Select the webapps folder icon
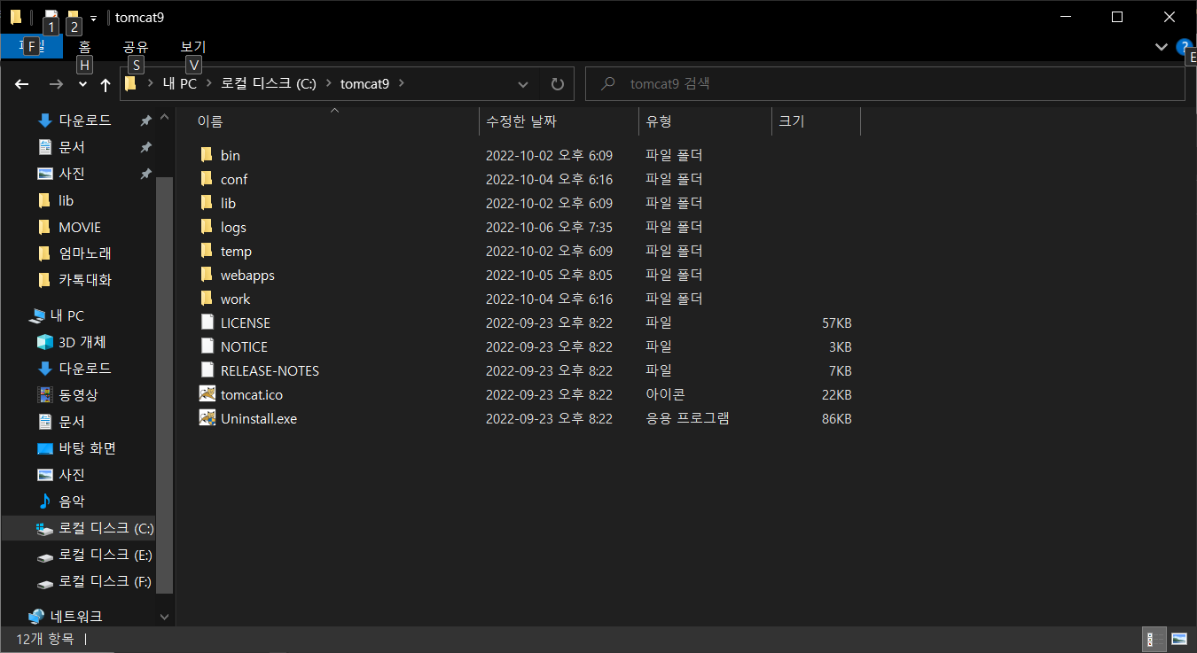The height and width of the screenshot is (653, 1197). coord(207,275)
